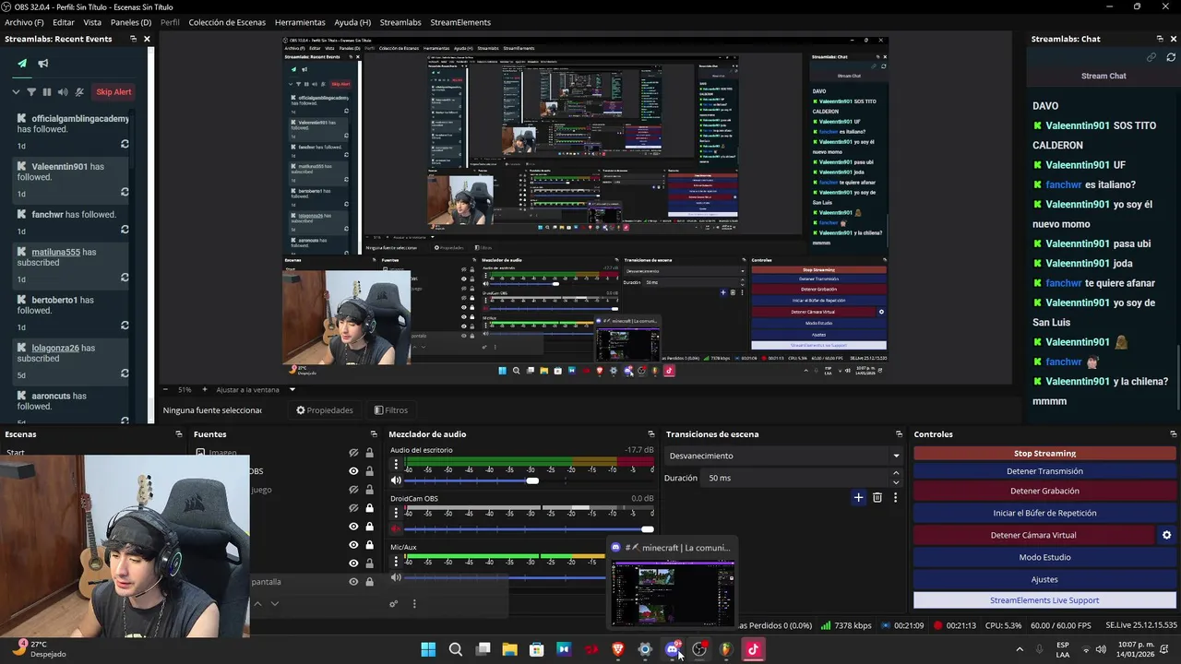Viewport: 1181px width, 664px height.
Task: Replay the officialgamblingacademy follow alert
Action: 125,144
